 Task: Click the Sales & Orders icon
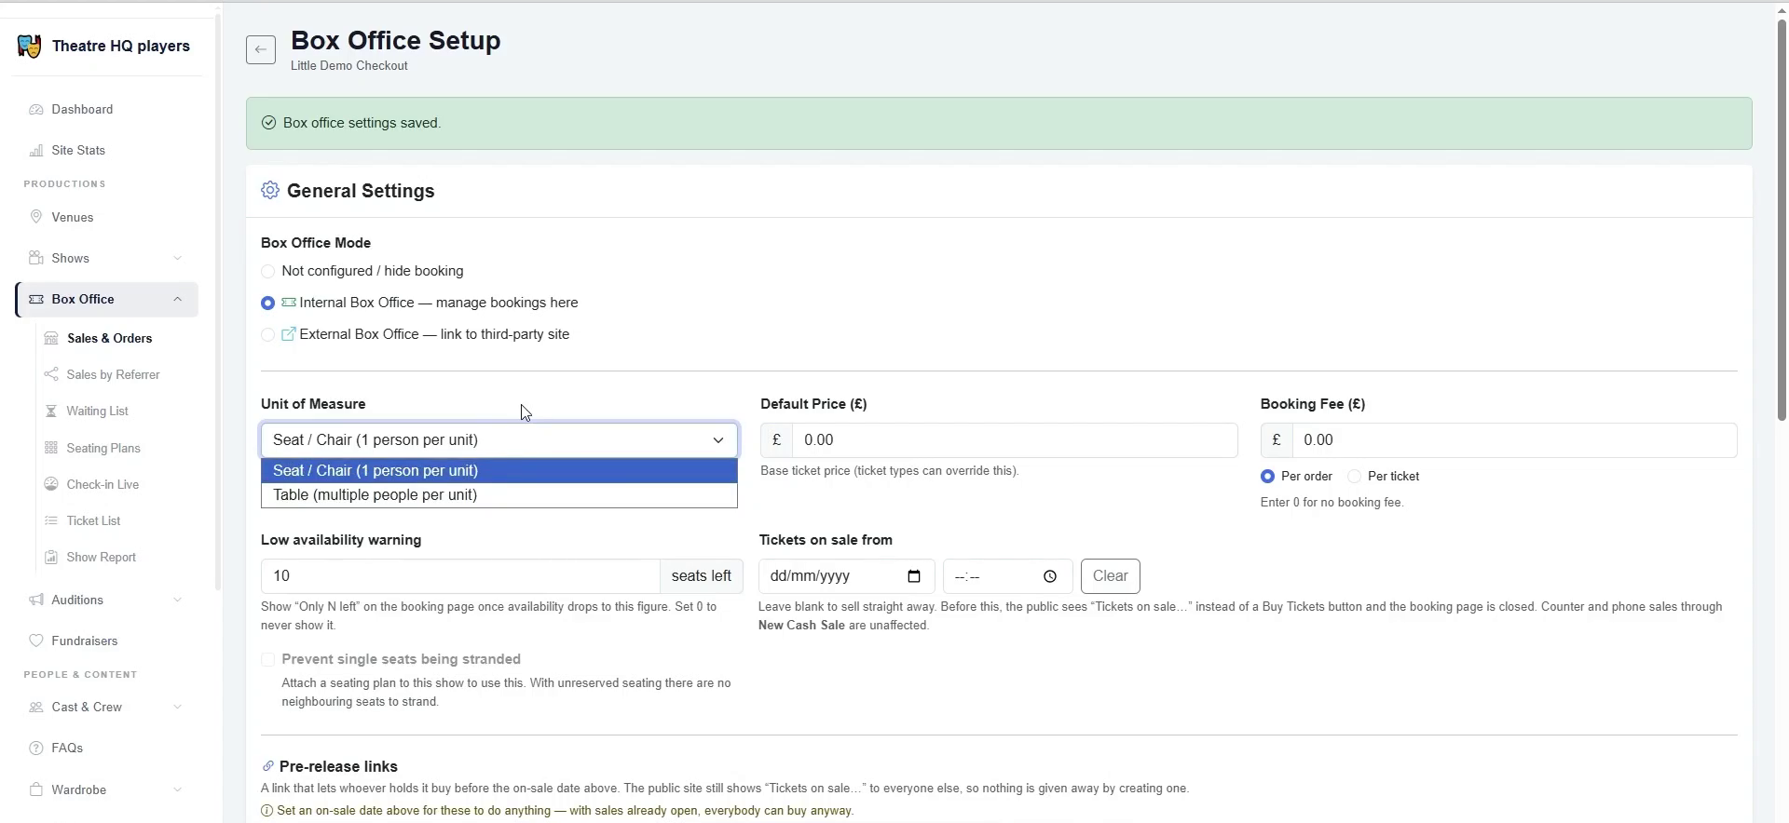pyautogui.click(x=51, y=338)
